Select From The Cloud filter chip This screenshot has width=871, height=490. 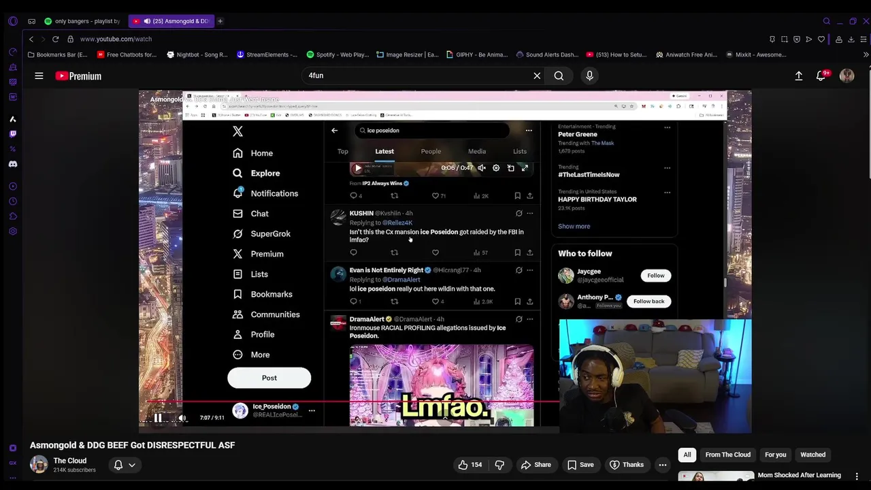(x=727, y=455)
